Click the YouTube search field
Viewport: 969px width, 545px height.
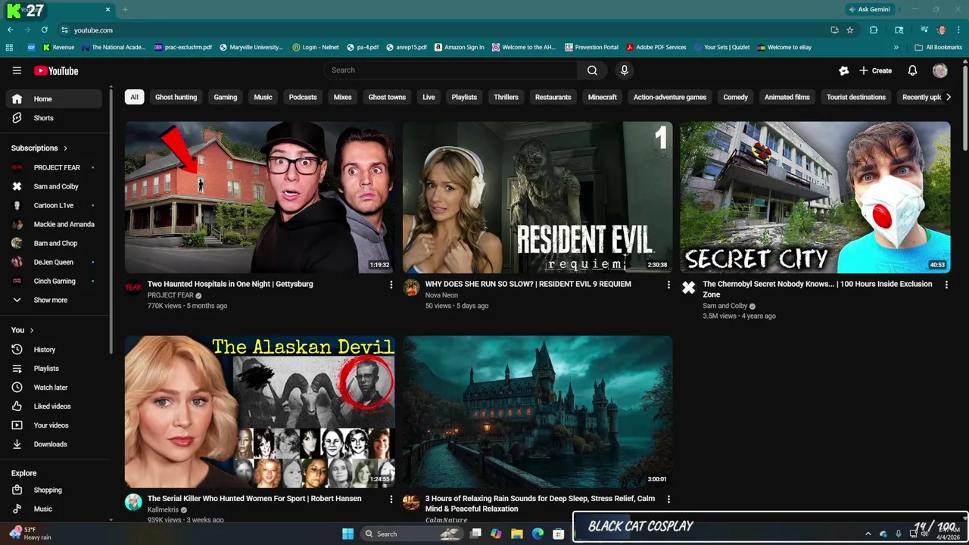click(x=450, y=70)
